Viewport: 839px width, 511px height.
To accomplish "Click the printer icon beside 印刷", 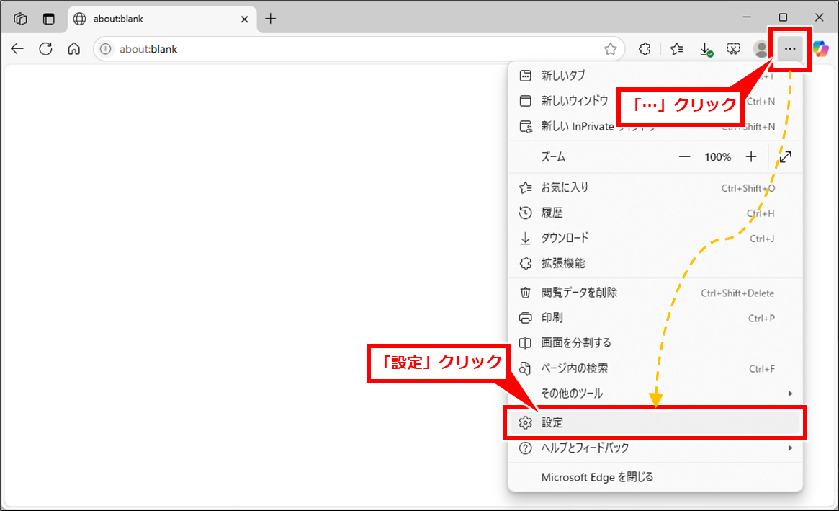I will tap(526, 318).
